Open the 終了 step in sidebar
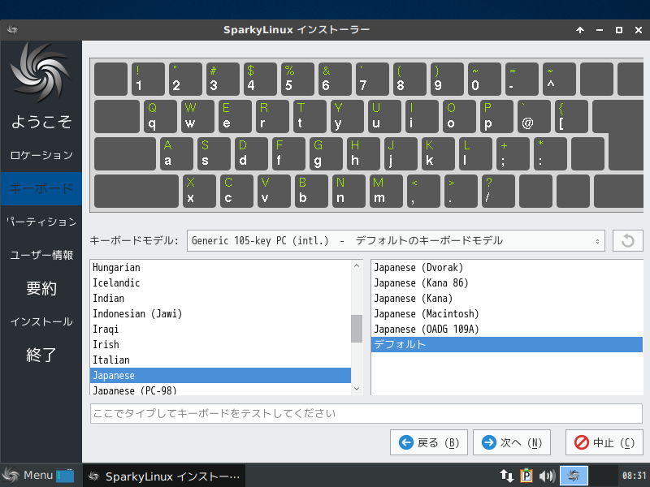This screenshot has height=487, width=650. pyautogui.click(x=41, y=355)
